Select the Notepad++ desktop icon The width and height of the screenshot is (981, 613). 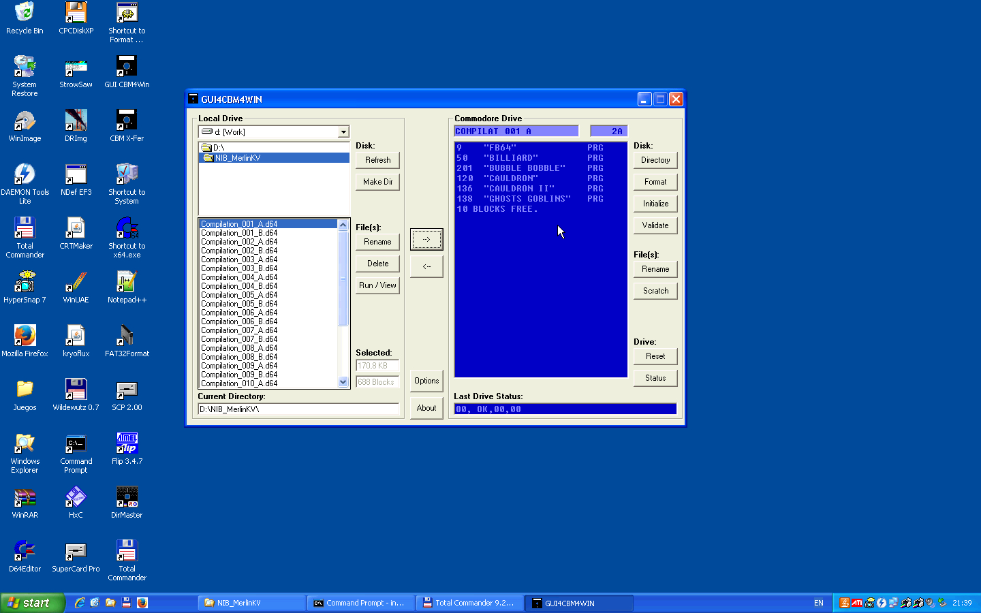[127, 287]
